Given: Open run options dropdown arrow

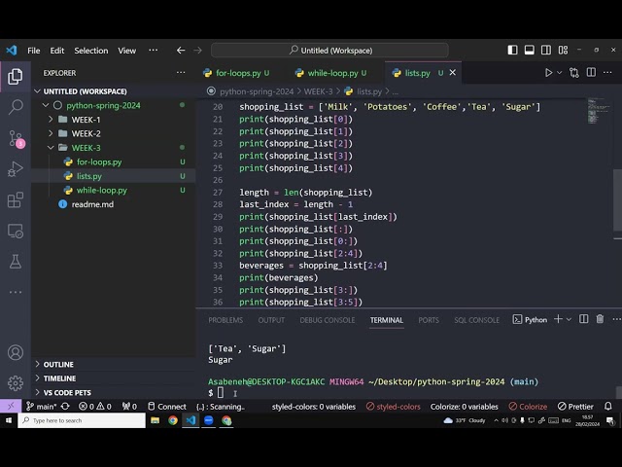Looking at the screenshot, I should coord(560,73).
